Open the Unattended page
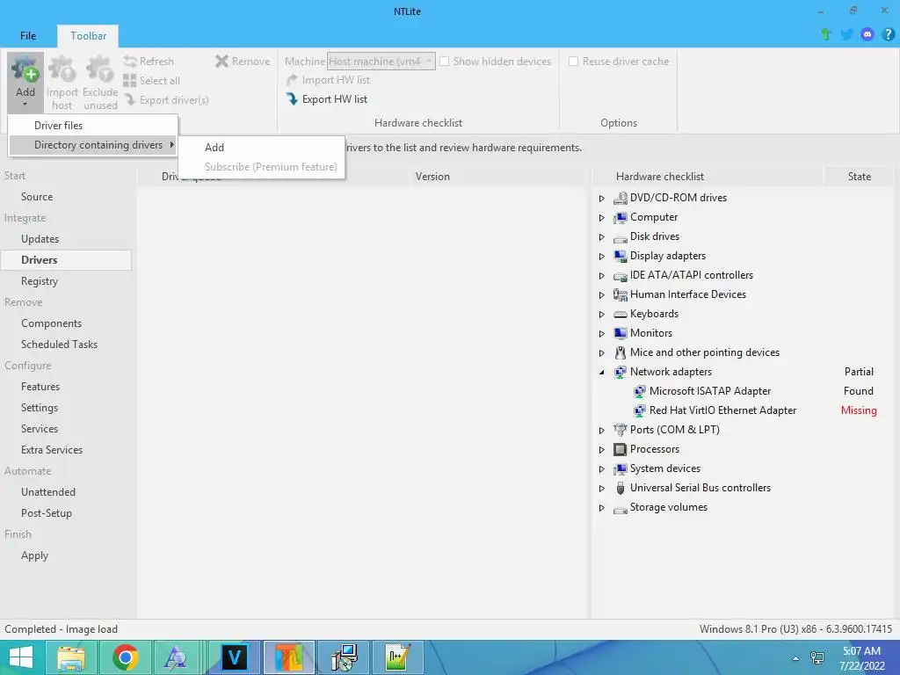 pos(48,492)
